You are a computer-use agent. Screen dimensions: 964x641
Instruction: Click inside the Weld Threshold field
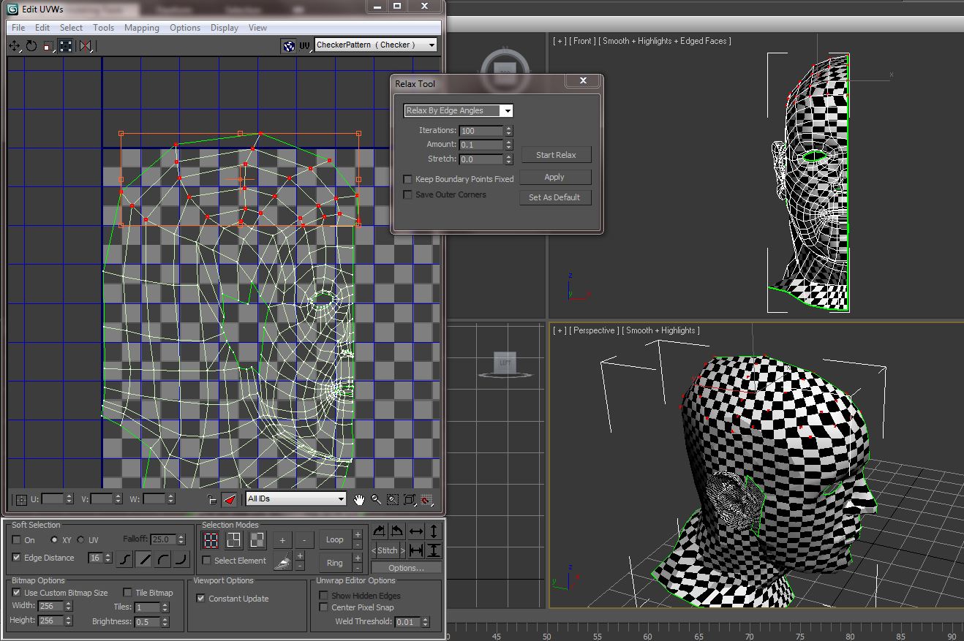[408, 621]
